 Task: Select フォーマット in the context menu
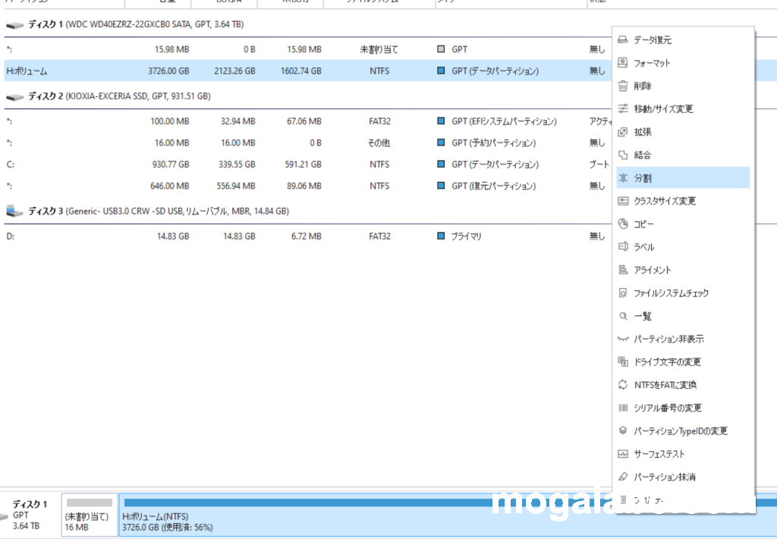pyautogui.click(x=652, y=64)
